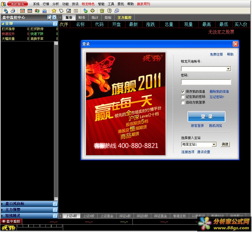Image resolution: width=252 pixels, height=232 pixels.
Task: Click the books logo icon beside 我的服务
Action: point(3,4)
